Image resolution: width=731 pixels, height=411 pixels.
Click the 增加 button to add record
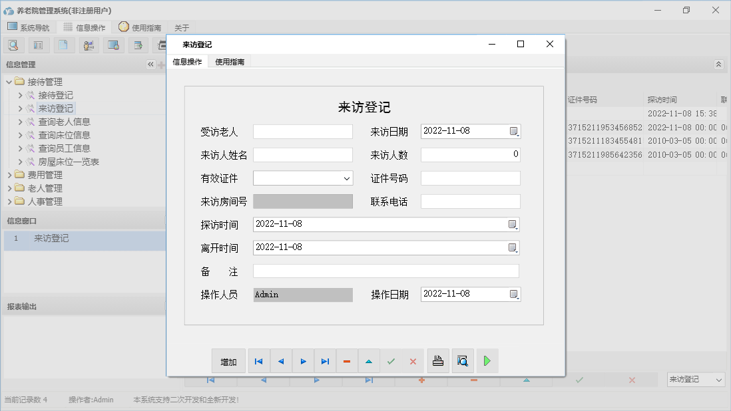228,361
